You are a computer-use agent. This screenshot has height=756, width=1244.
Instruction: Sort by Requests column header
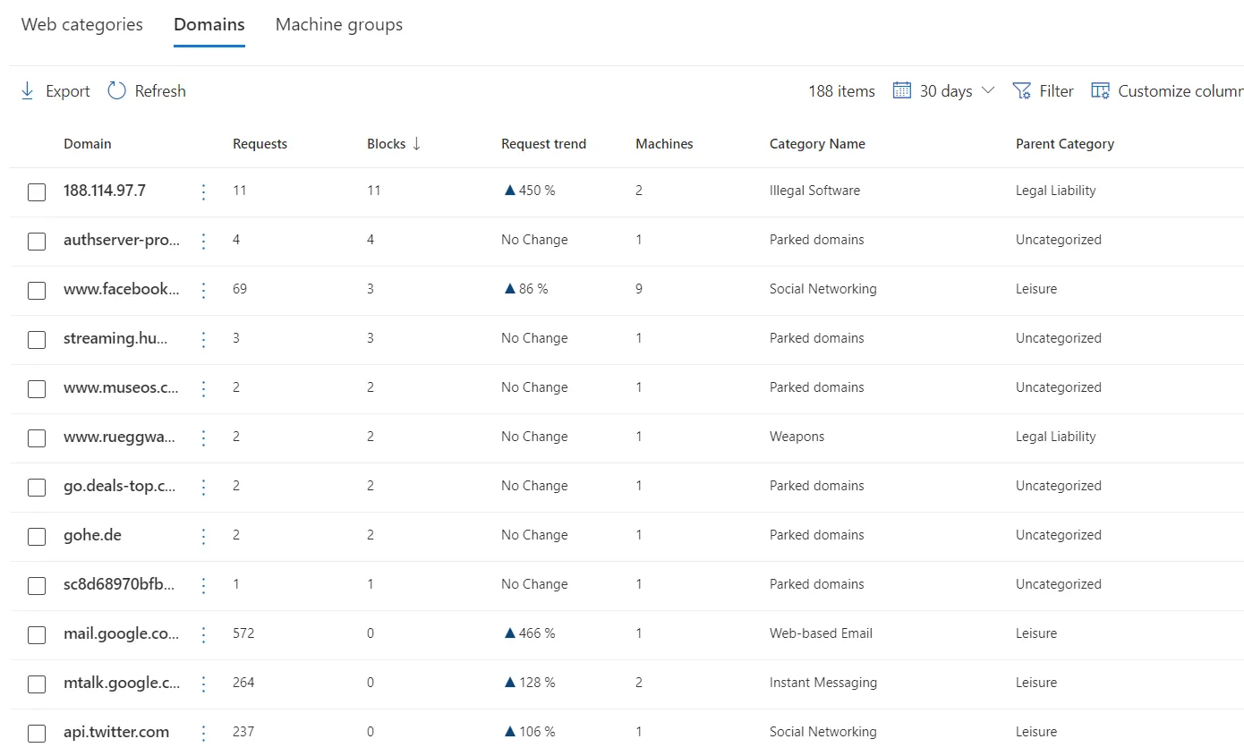click(260, 143)
